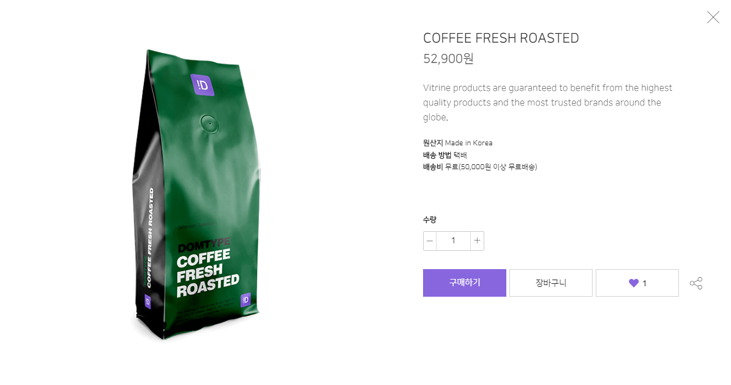
Task: Close the product quick view popup
Action: coord(713,17)
